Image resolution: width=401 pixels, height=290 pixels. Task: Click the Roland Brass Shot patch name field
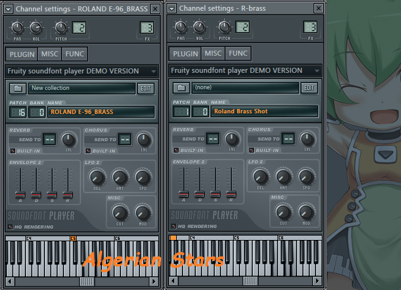(265, 111)
